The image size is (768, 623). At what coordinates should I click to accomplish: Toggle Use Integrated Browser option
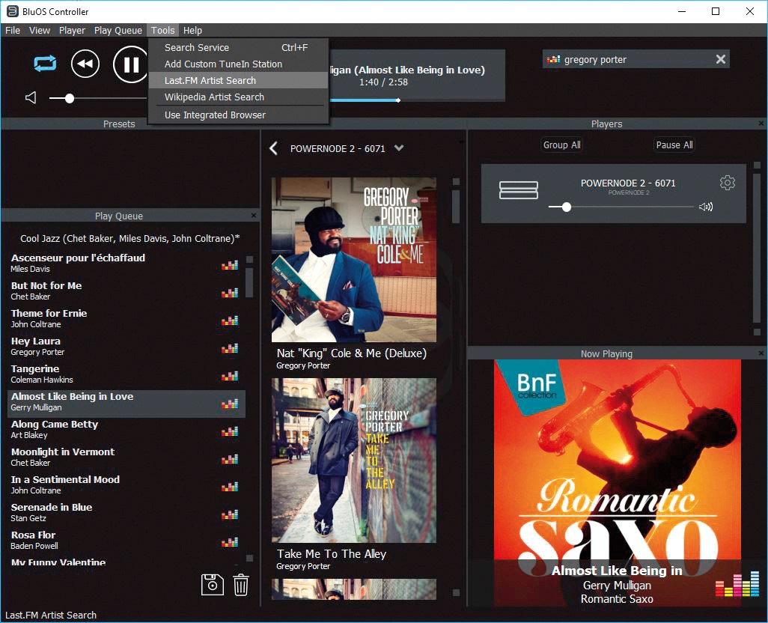[238, 115]
